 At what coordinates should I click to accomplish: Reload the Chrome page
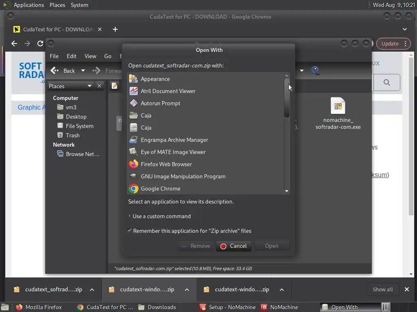tap(40, 43)
